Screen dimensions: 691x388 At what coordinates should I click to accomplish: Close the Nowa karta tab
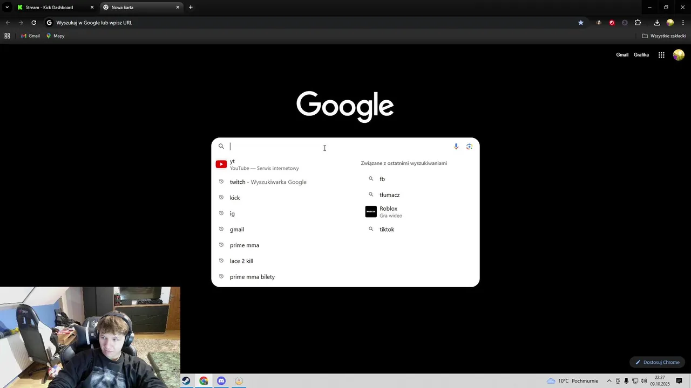[178, 8]
